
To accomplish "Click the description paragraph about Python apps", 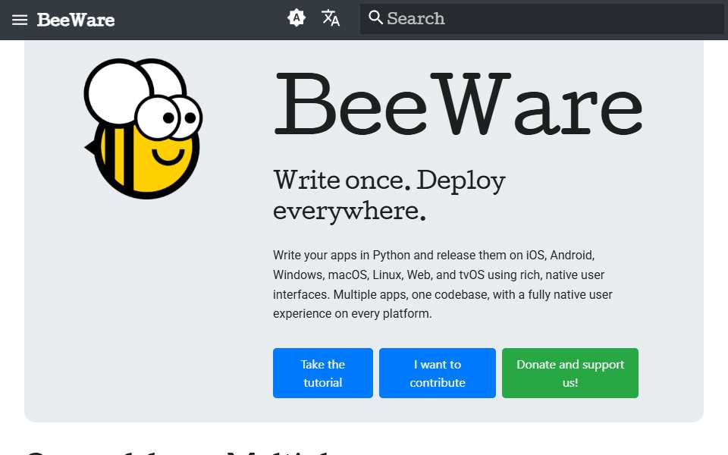I will [x=442, y=284].
